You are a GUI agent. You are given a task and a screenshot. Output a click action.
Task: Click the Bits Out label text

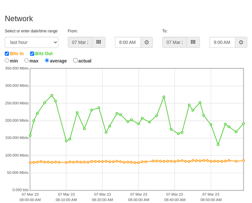[44, 53]
